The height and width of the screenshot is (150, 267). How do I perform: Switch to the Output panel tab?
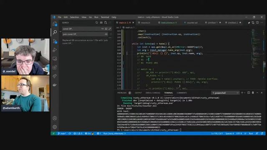(138, 93)
